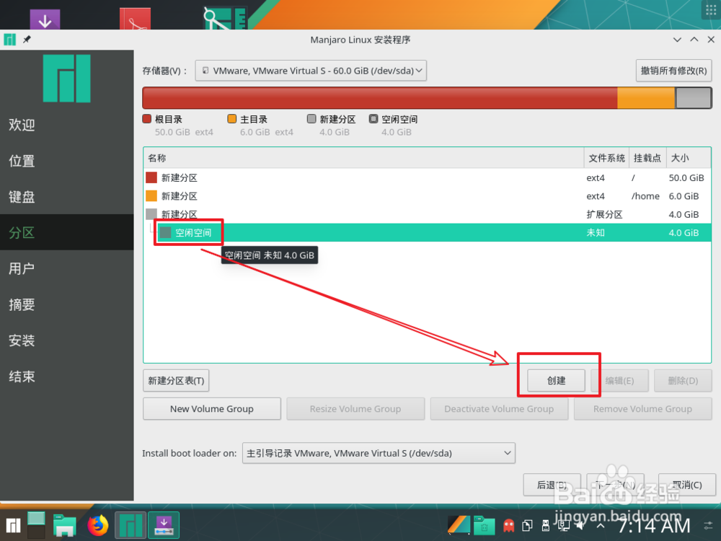Select the 位置 step in sidebar
Image resolution: width=721 pixels, height=541 pixels.
(66, 161)
